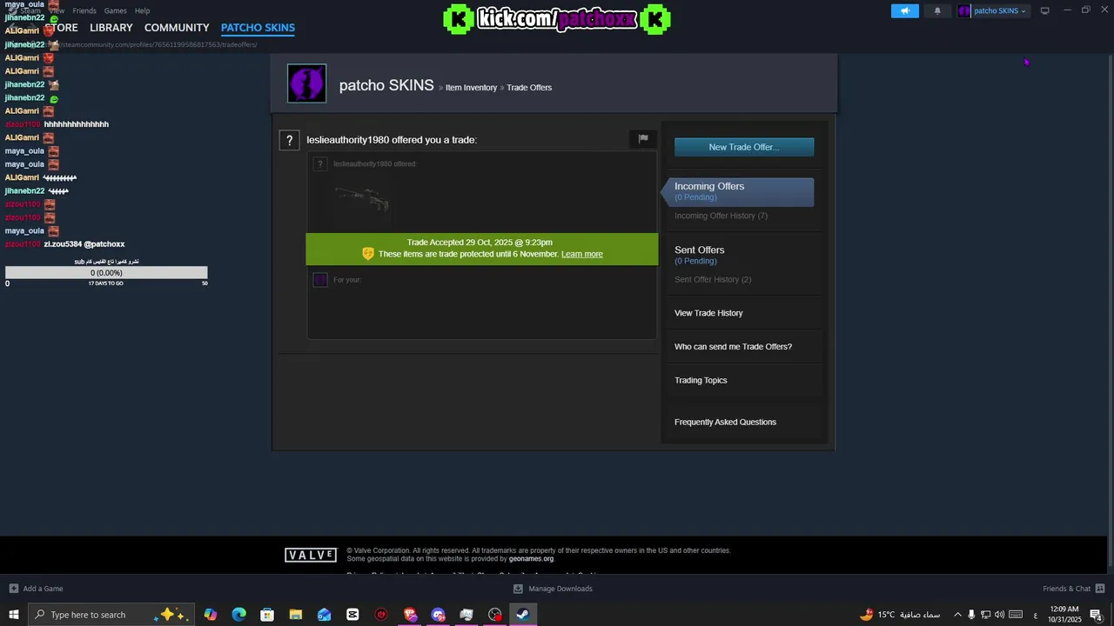This screenshot has height=626, width=1114.
Task: Click the taskbar search box
Action: point(111,615)
